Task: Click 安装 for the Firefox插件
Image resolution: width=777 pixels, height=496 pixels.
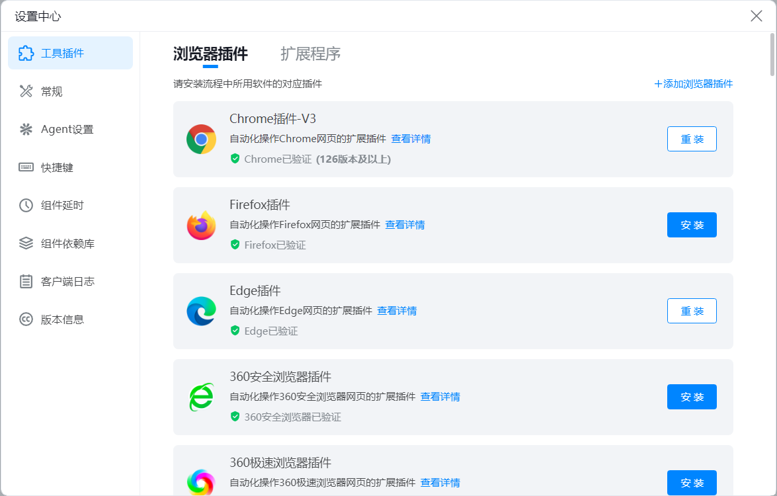Action: tap(692, 225)
